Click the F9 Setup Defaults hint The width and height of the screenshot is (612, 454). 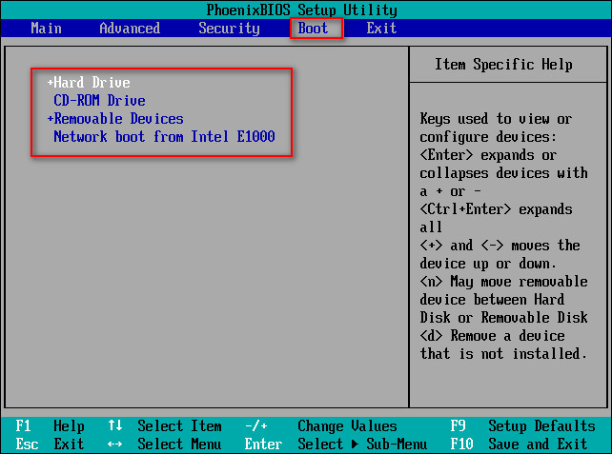click(523, 426)
